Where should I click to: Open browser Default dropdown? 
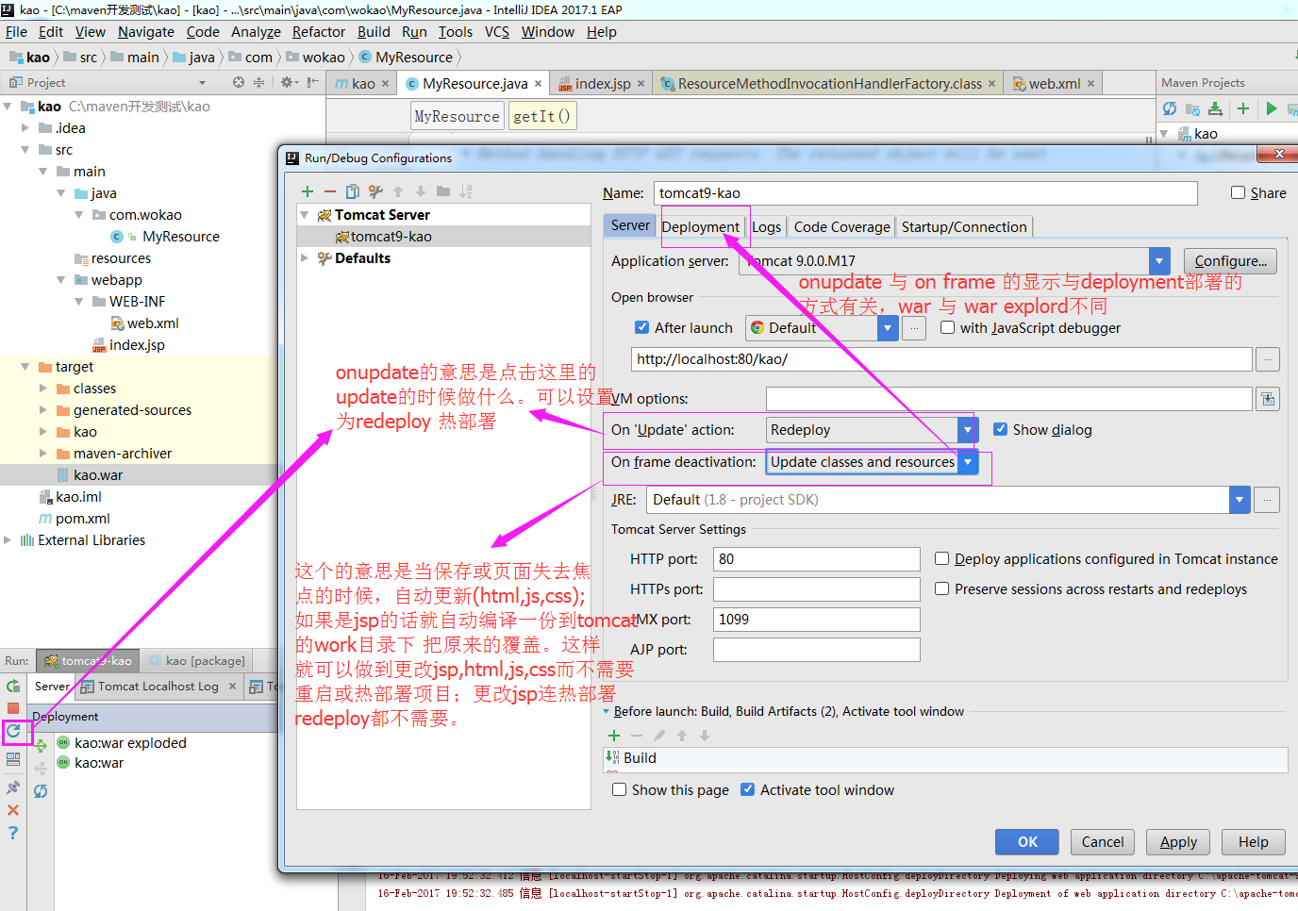(x=887, y=328)
